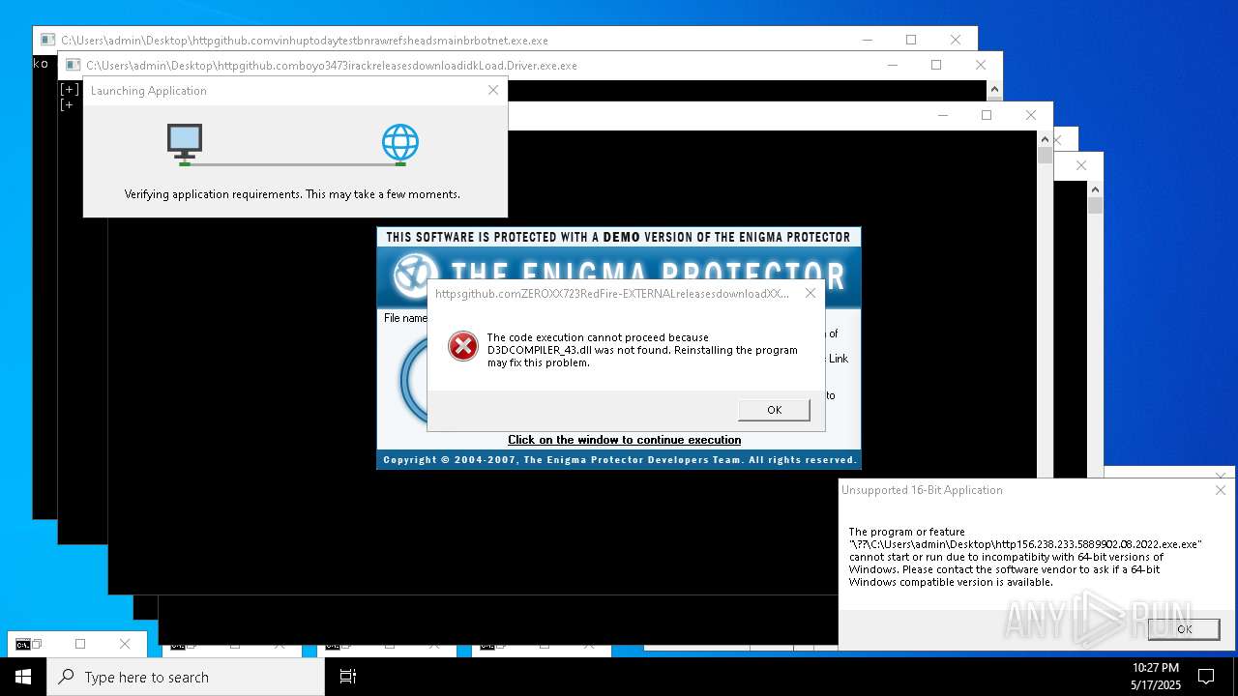Click the cmd icon of the small console above Start
Screen dimensions: 1238x696
(x=22, y=644)
